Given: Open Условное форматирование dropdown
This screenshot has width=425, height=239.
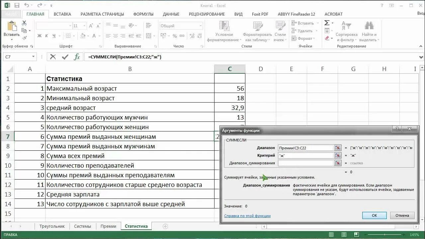Looking at the screenshot, I should click(x=224, y=32).
